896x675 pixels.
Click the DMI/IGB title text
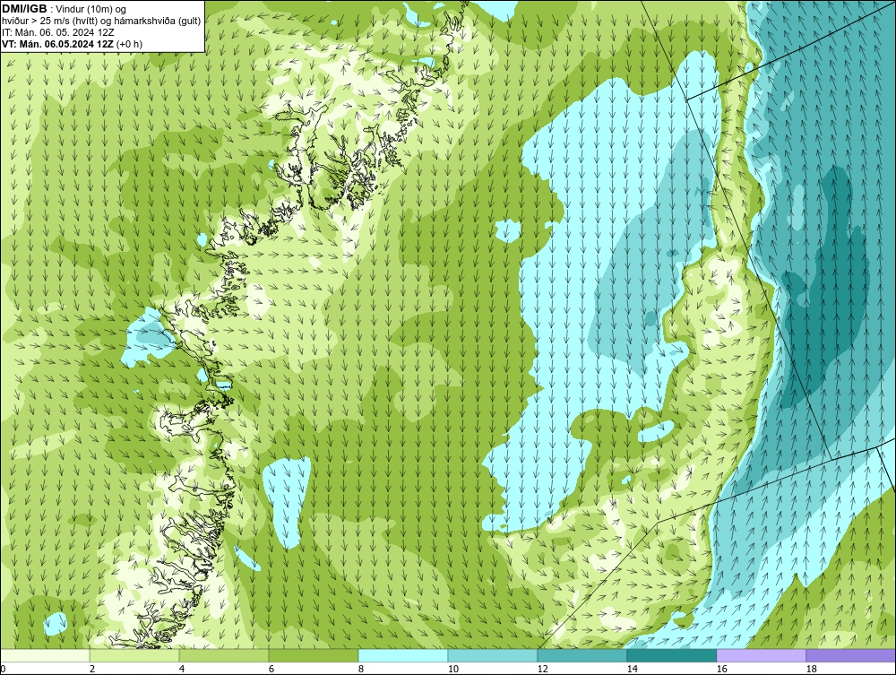[x=24, y=9]
